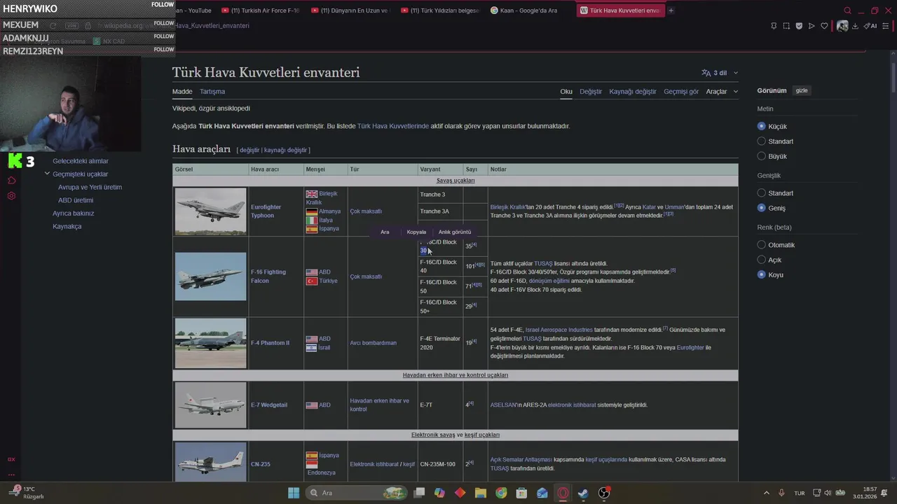
Task: Open the profile avatar in browser toolbar
Action: click(x=842, y=26)
